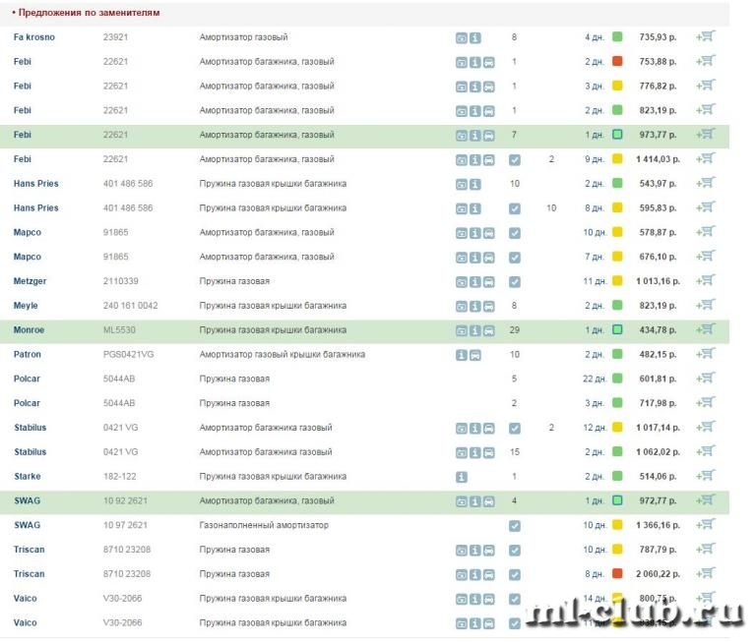Click cart icon for 2 060,22 р. Triscan
Screen dimensions: 756x643
705,573
